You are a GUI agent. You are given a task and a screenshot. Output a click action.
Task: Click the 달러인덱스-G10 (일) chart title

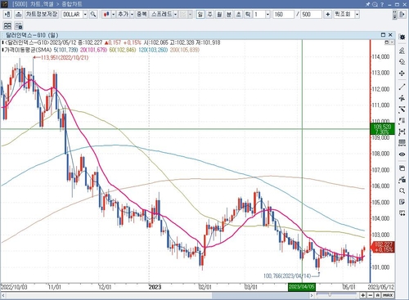(x=32, y=35)
